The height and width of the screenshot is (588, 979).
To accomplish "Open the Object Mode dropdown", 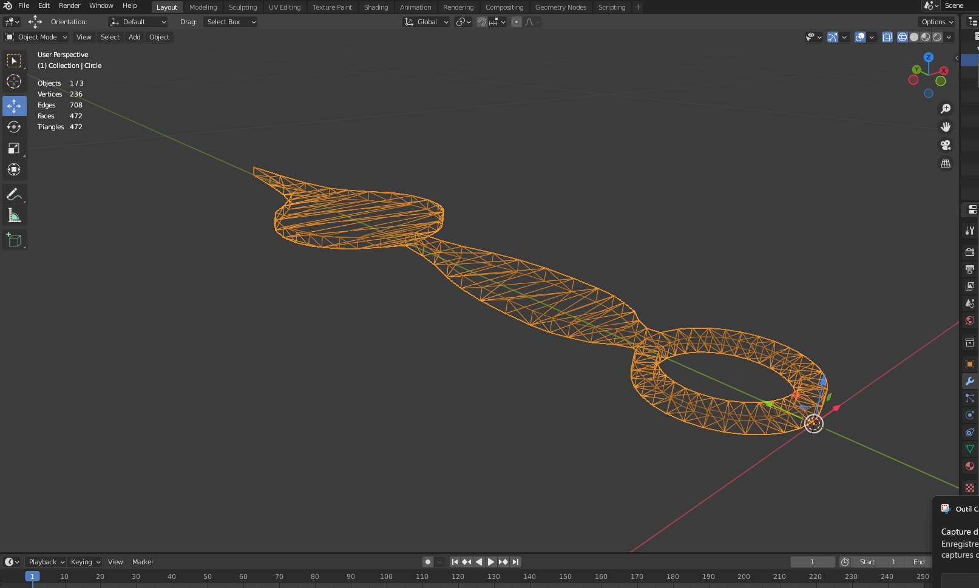I will (x=36, y=37).
